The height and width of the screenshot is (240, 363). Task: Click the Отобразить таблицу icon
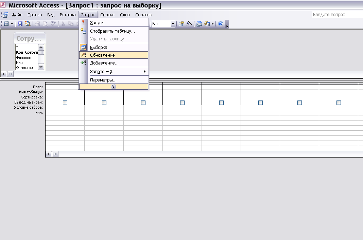pyautogui.click(x=83, y=31)
